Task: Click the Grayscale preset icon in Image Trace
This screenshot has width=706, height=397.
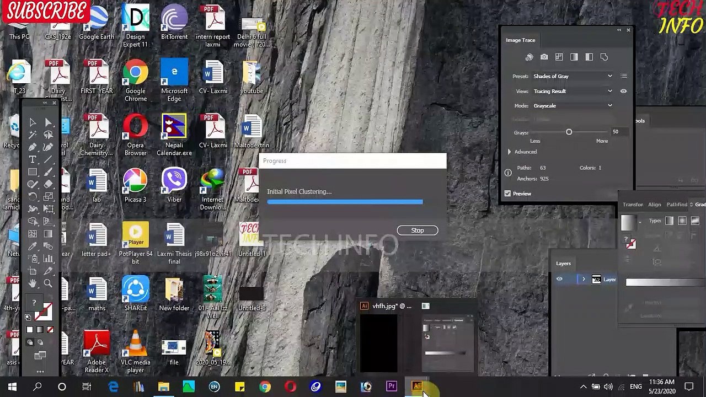Action: 574,57
